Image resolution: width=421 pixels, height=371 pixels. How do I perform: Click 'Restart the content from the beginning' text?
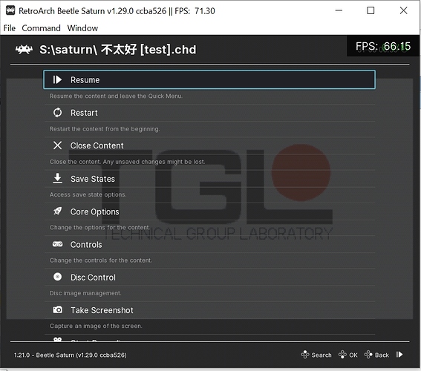point(105,129)
